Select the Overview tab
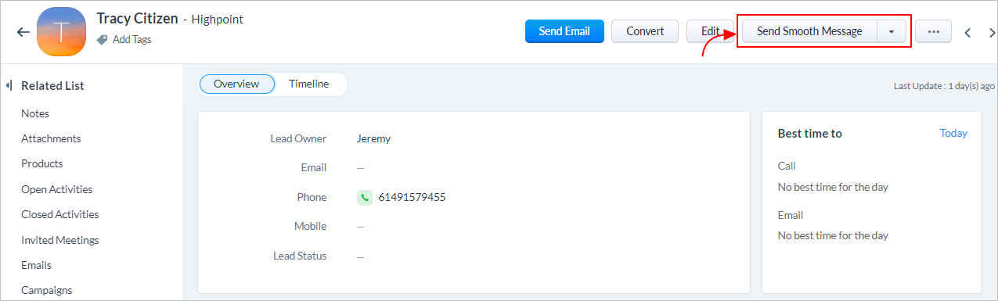 pos(236,84)
